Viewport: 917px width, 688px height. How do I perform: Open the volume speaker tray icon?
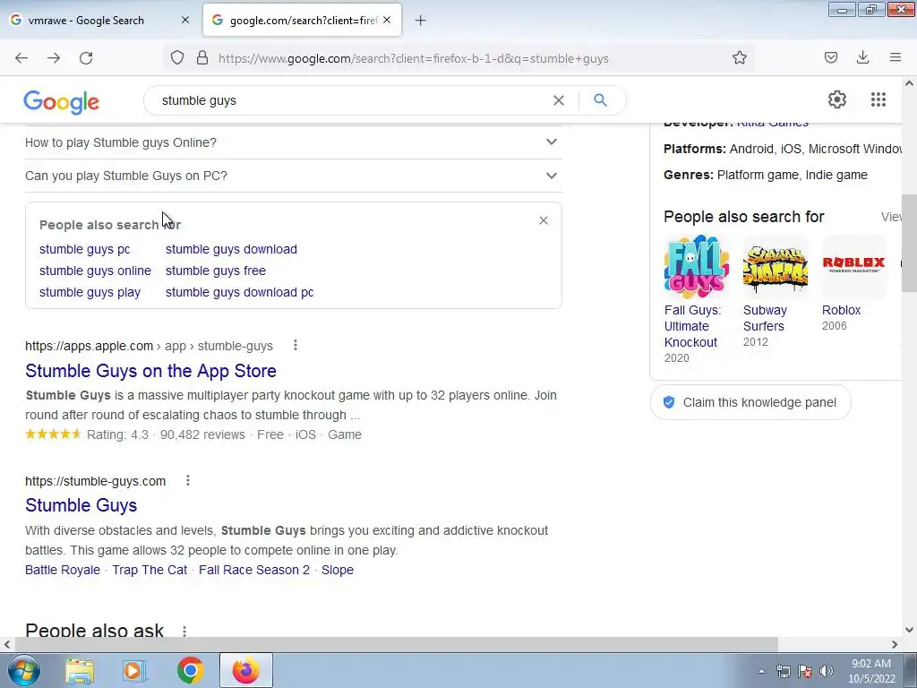[x=827, y=671]
